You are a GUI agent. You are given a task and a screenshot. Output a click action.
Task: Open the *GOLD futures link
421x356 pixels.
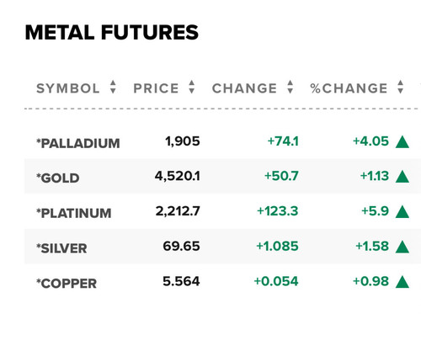click(58, 178)
